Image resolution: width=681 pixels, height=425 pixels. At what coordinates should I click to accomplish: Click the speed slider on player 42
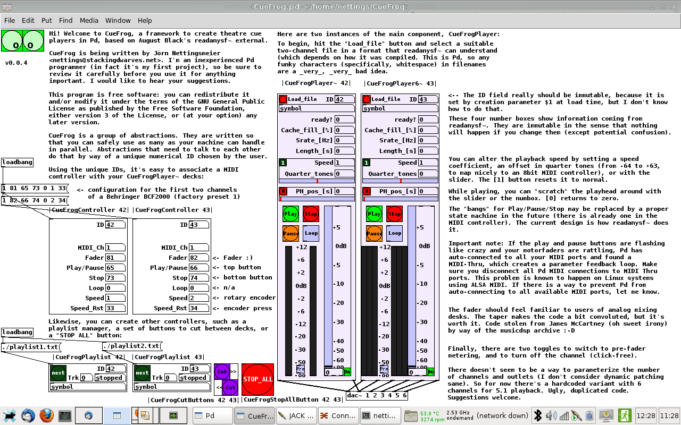(317, 181)
